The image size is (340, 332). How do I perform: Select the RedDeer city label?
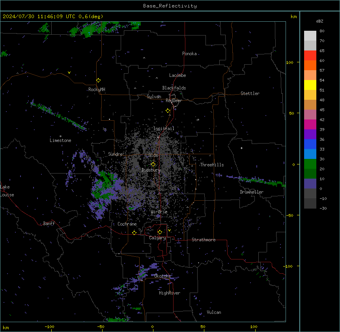pos(174,101)
